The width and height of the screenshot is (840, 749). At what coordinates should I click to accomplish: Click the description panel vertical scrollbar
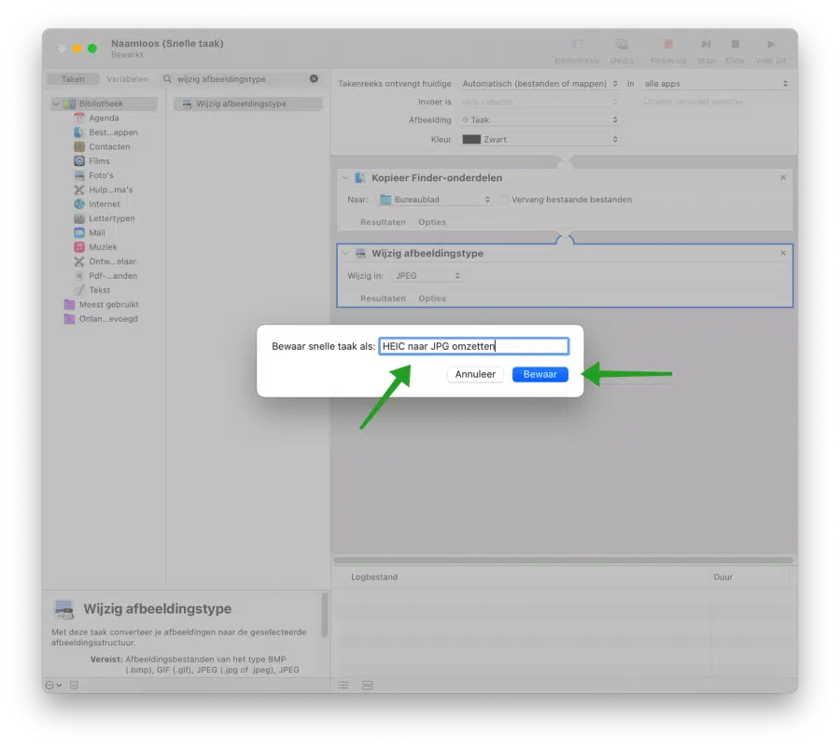pyautogui.click(x=324, y=615)
